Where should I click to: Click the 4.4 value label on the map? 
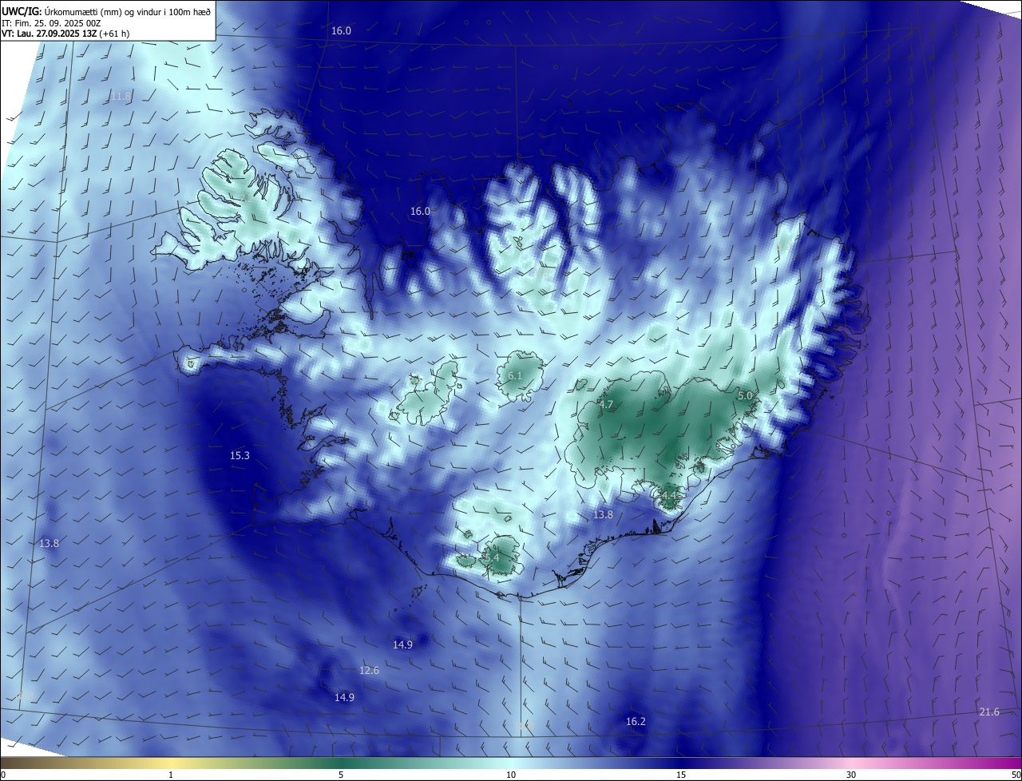coord(669,497)
